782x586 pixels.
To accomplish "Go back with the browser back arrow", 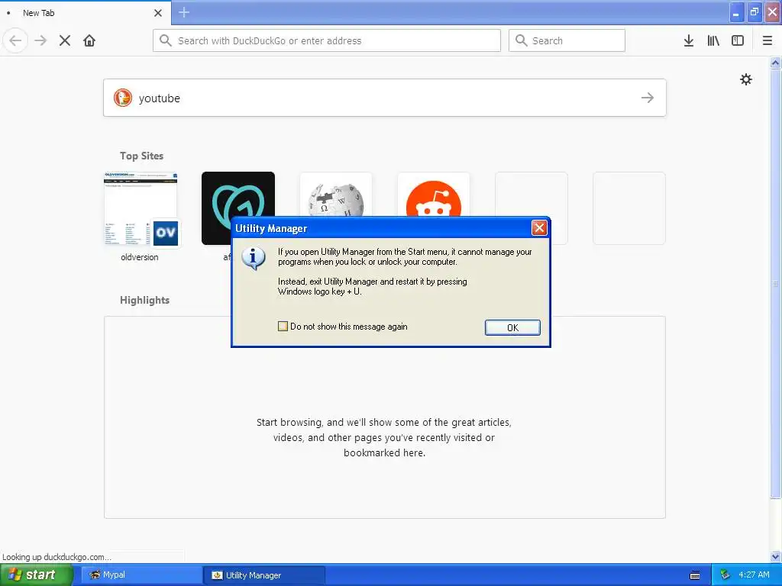I will pos(15,40).
